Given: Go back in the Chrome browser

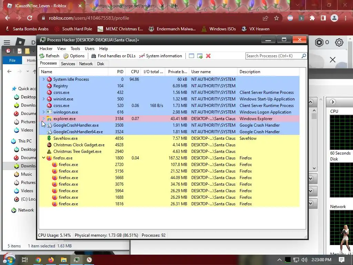Looking at the screenshot, I should tap(8, 18).
